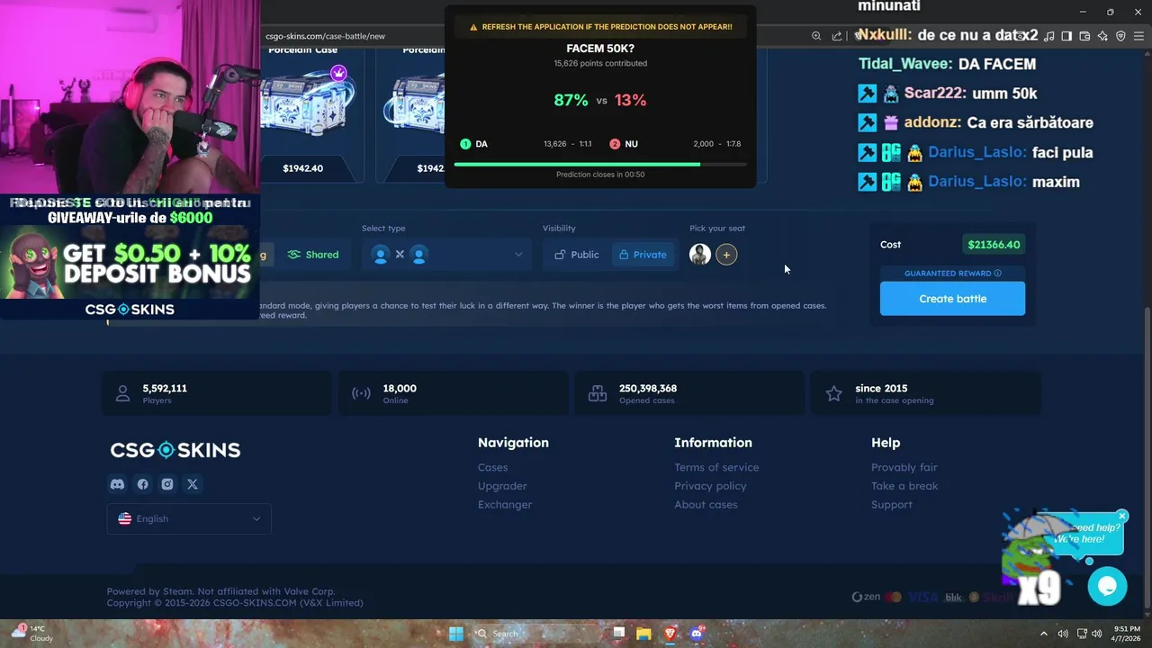Close the need help popup
1152x648 pixels.
point(1121,517)
